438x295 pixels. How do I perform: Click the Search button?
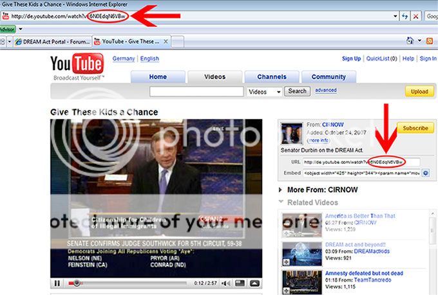pos(297,91)
